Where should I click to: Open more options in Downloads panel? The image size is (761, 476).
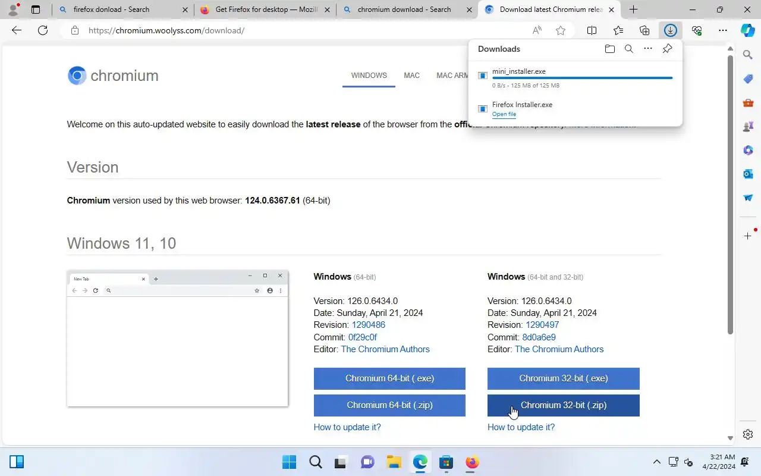tap(648, 49)
